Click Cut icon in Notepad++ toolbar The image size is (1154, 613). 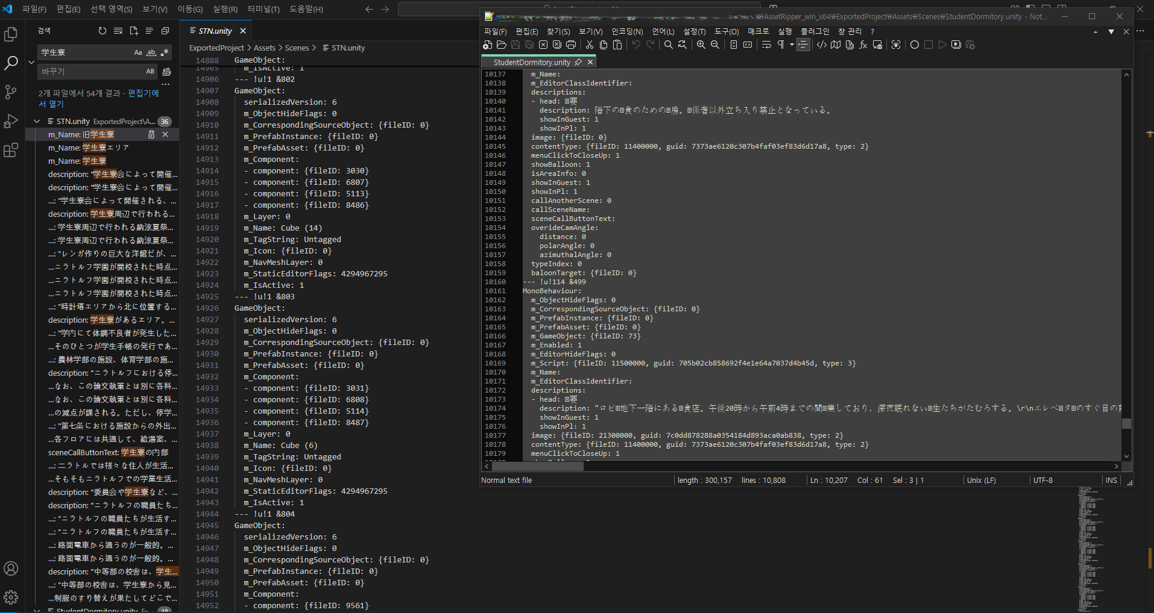[590, 45]
